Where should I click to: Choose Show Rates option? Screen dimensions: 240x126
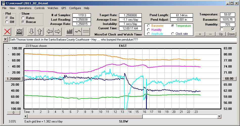pos(23,18)
